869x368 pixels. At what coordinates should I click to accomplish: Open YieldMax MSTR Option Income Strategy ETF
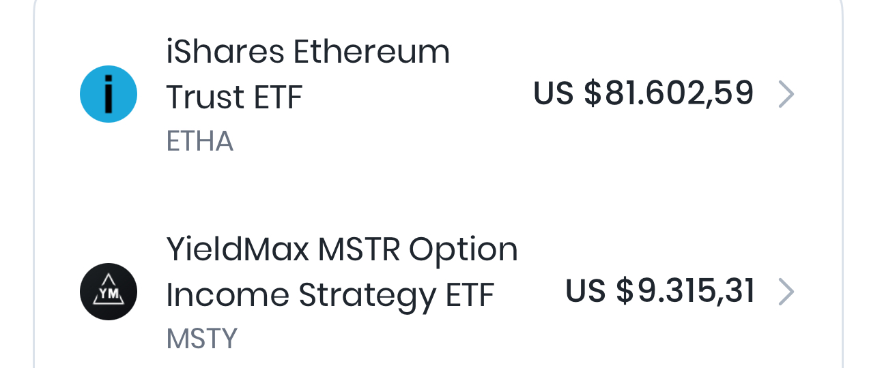(341, 273)
